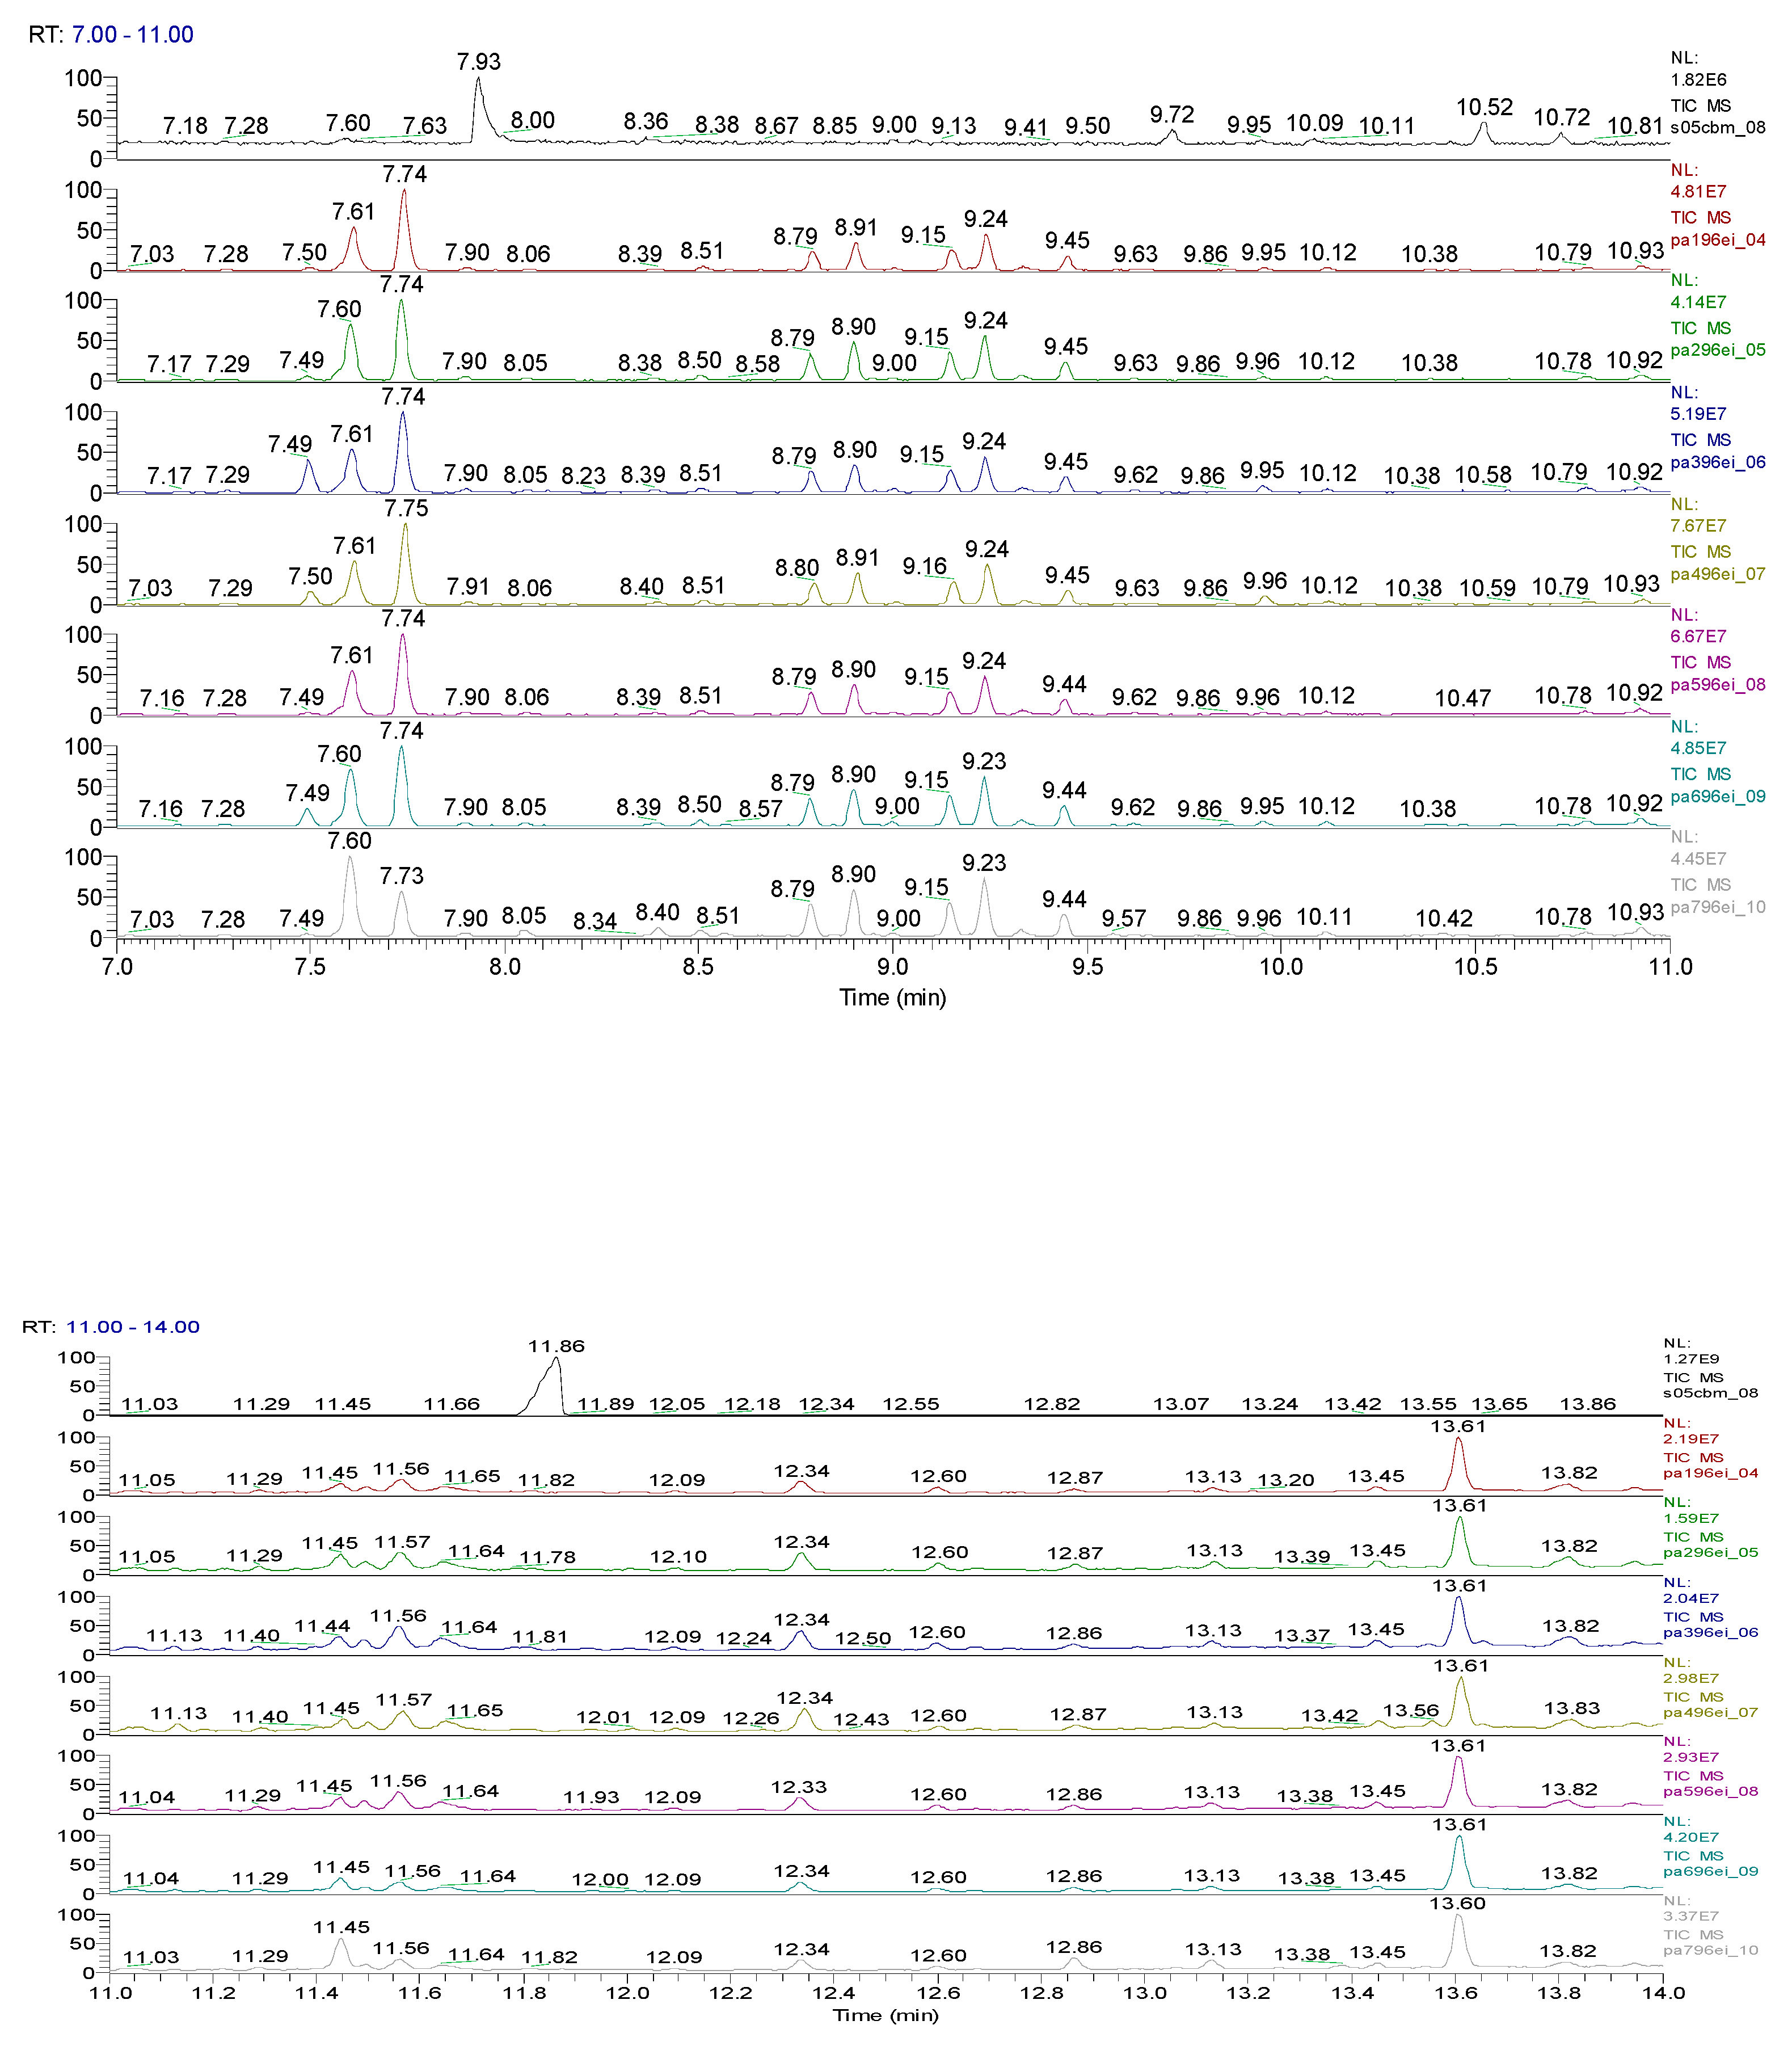Click the NL value 4.45E7

1699,859
